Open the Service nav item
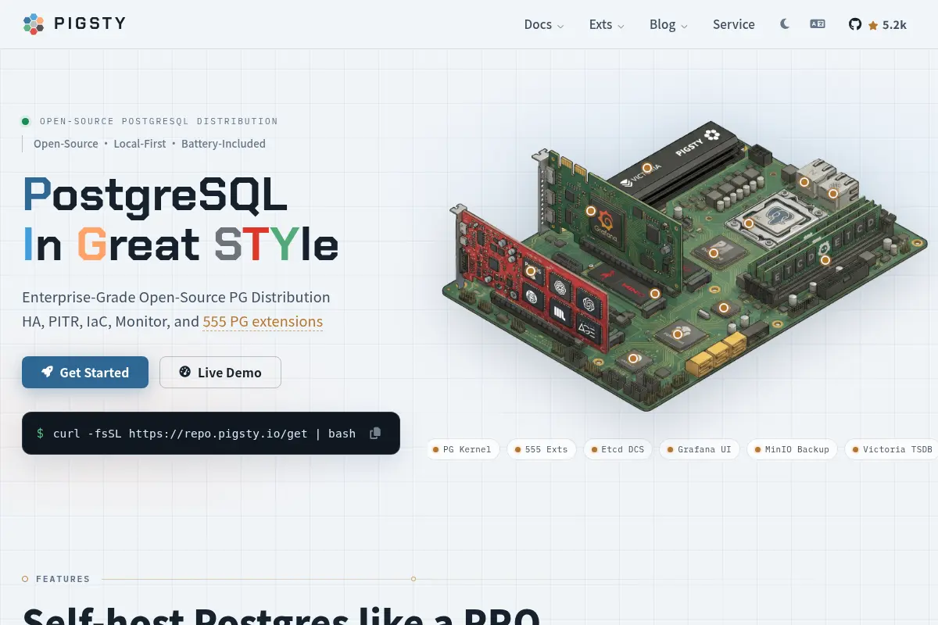 click(734, 24)
